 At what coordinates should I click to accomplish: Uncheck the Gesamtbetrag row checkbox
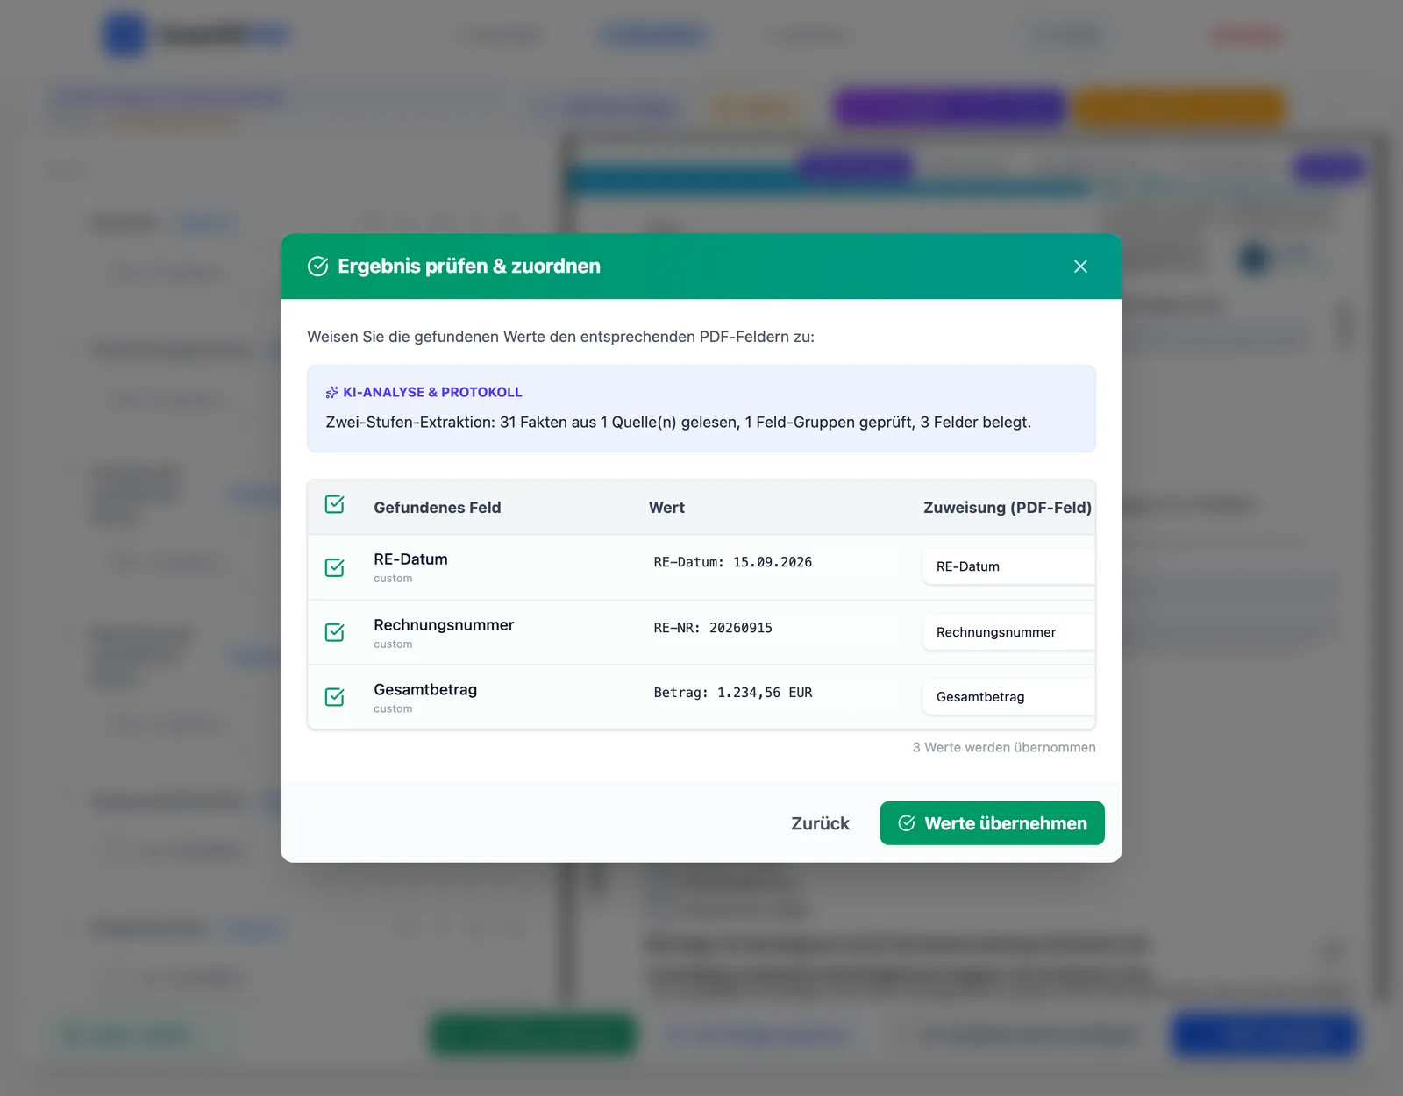coord(334,697)
